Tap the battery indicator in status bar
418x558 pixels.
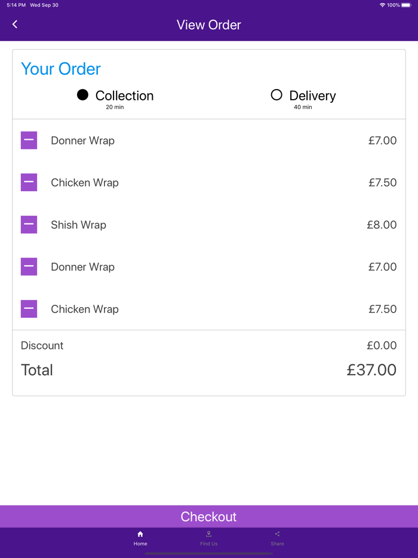click(x=406, y=5)
